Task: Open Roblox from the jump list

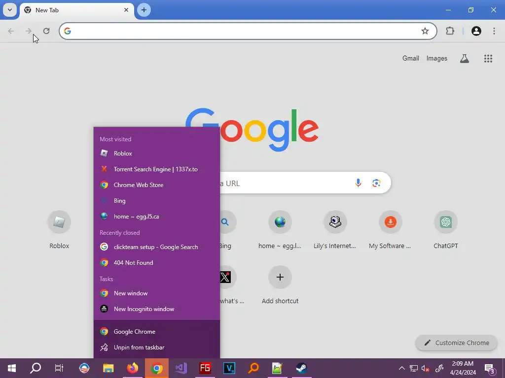Action: pyautogui.click(x=157, y=154)
